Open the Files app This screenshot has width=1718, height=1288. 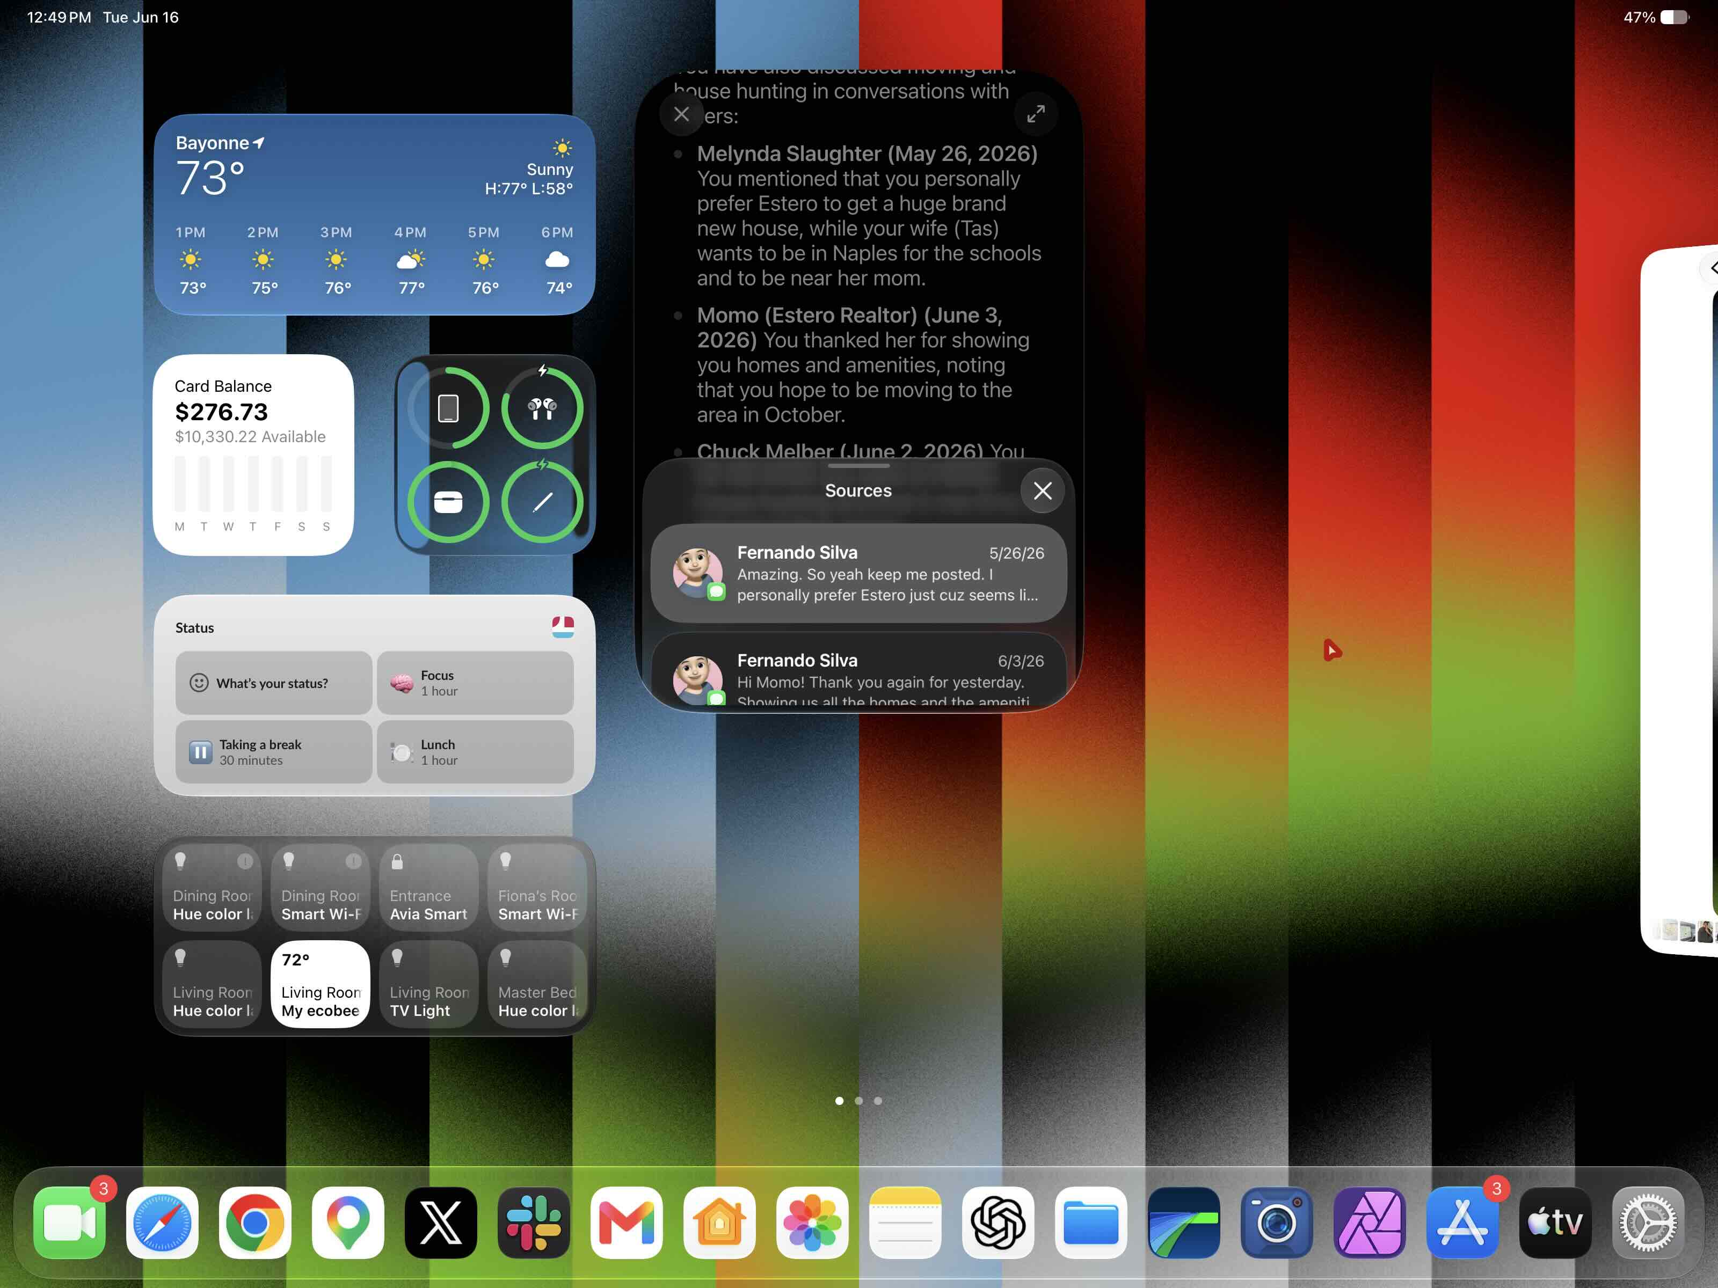pos(1091,1222)
